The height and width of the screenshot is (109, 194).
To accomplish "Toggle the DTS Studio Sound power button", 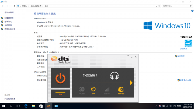I will pos(60,78).
